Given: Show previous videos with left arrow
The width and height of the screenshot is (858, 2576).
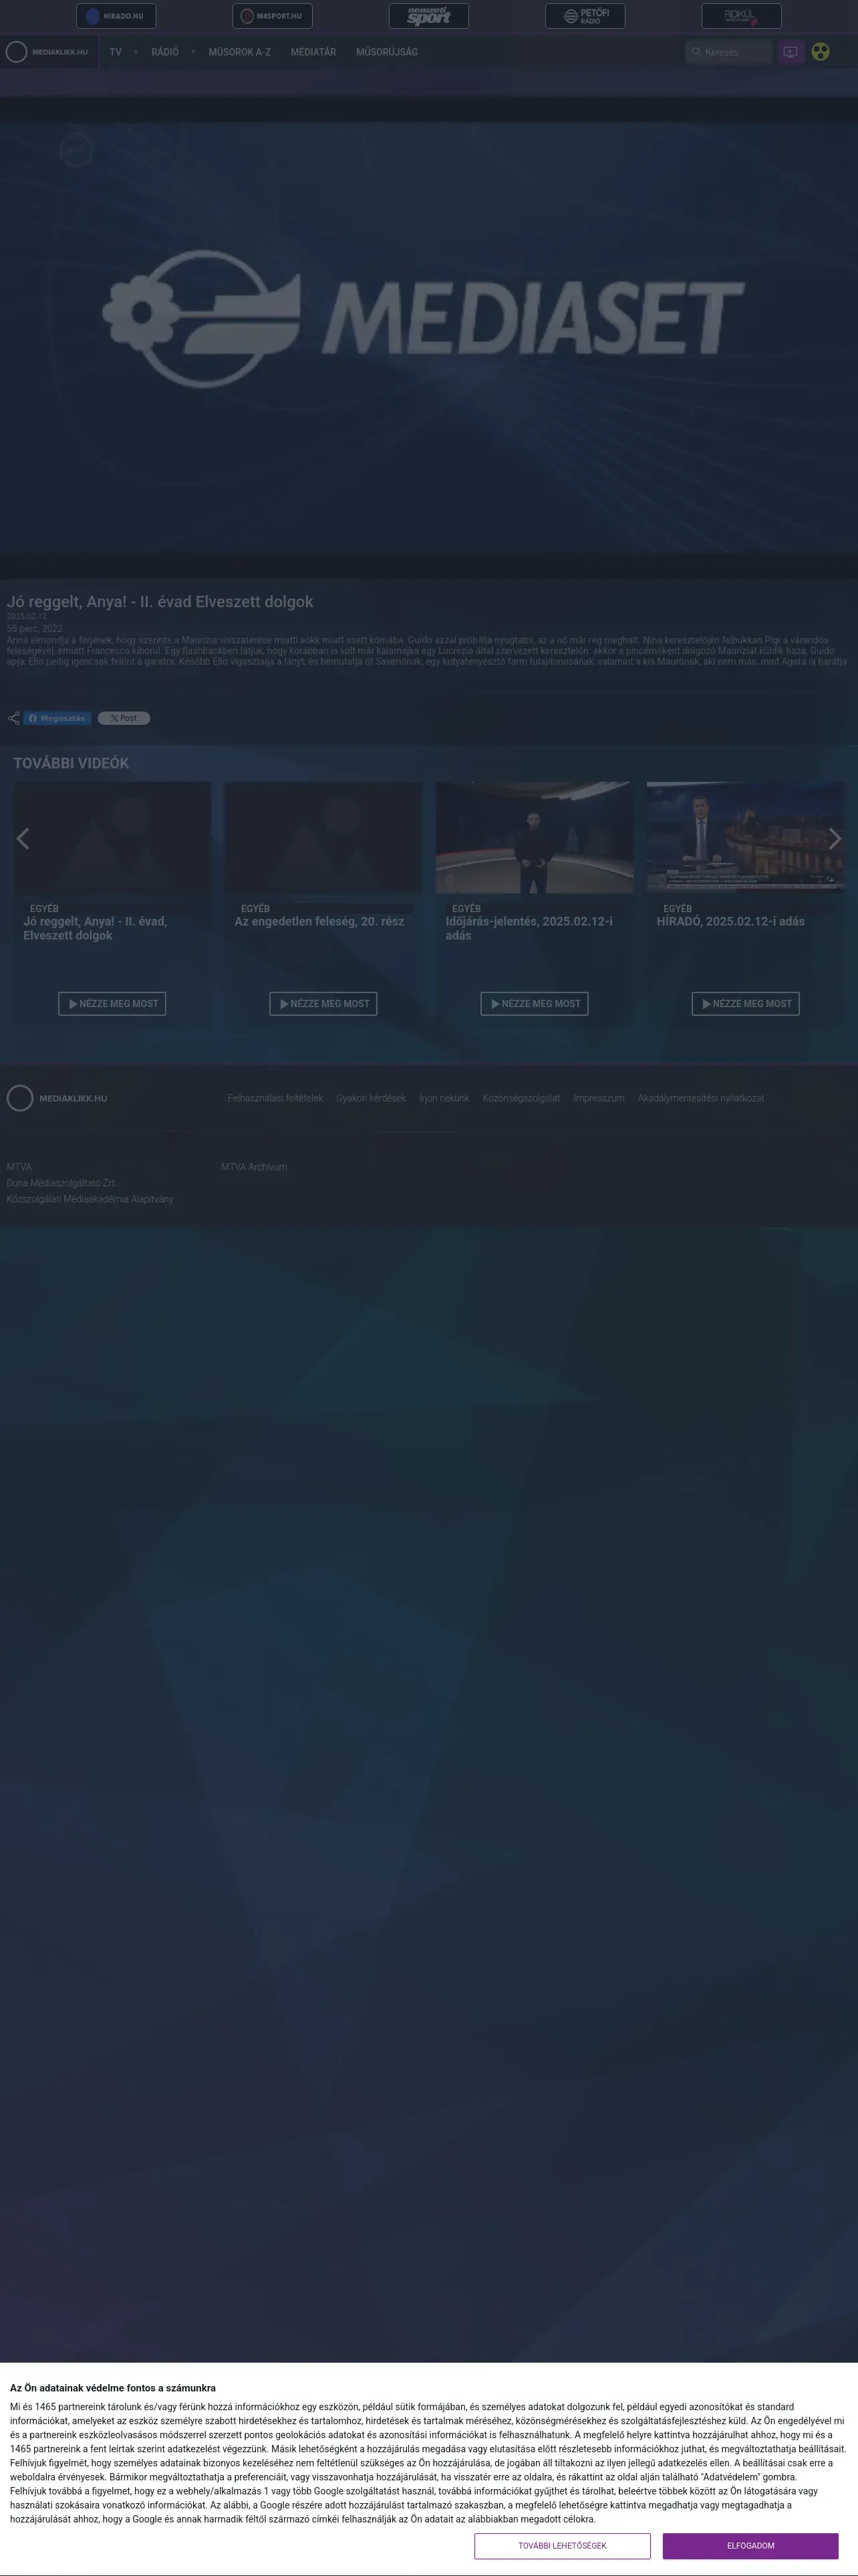Looking at the screenshot, I should click(x=23, y=838).
